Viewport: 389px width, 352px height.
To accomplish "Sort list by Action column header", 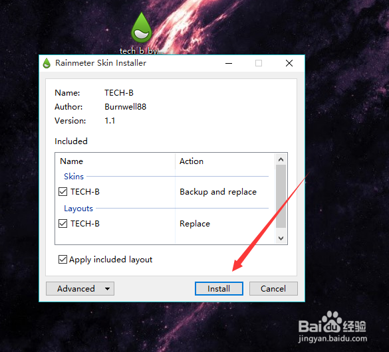I will (225, 161).
